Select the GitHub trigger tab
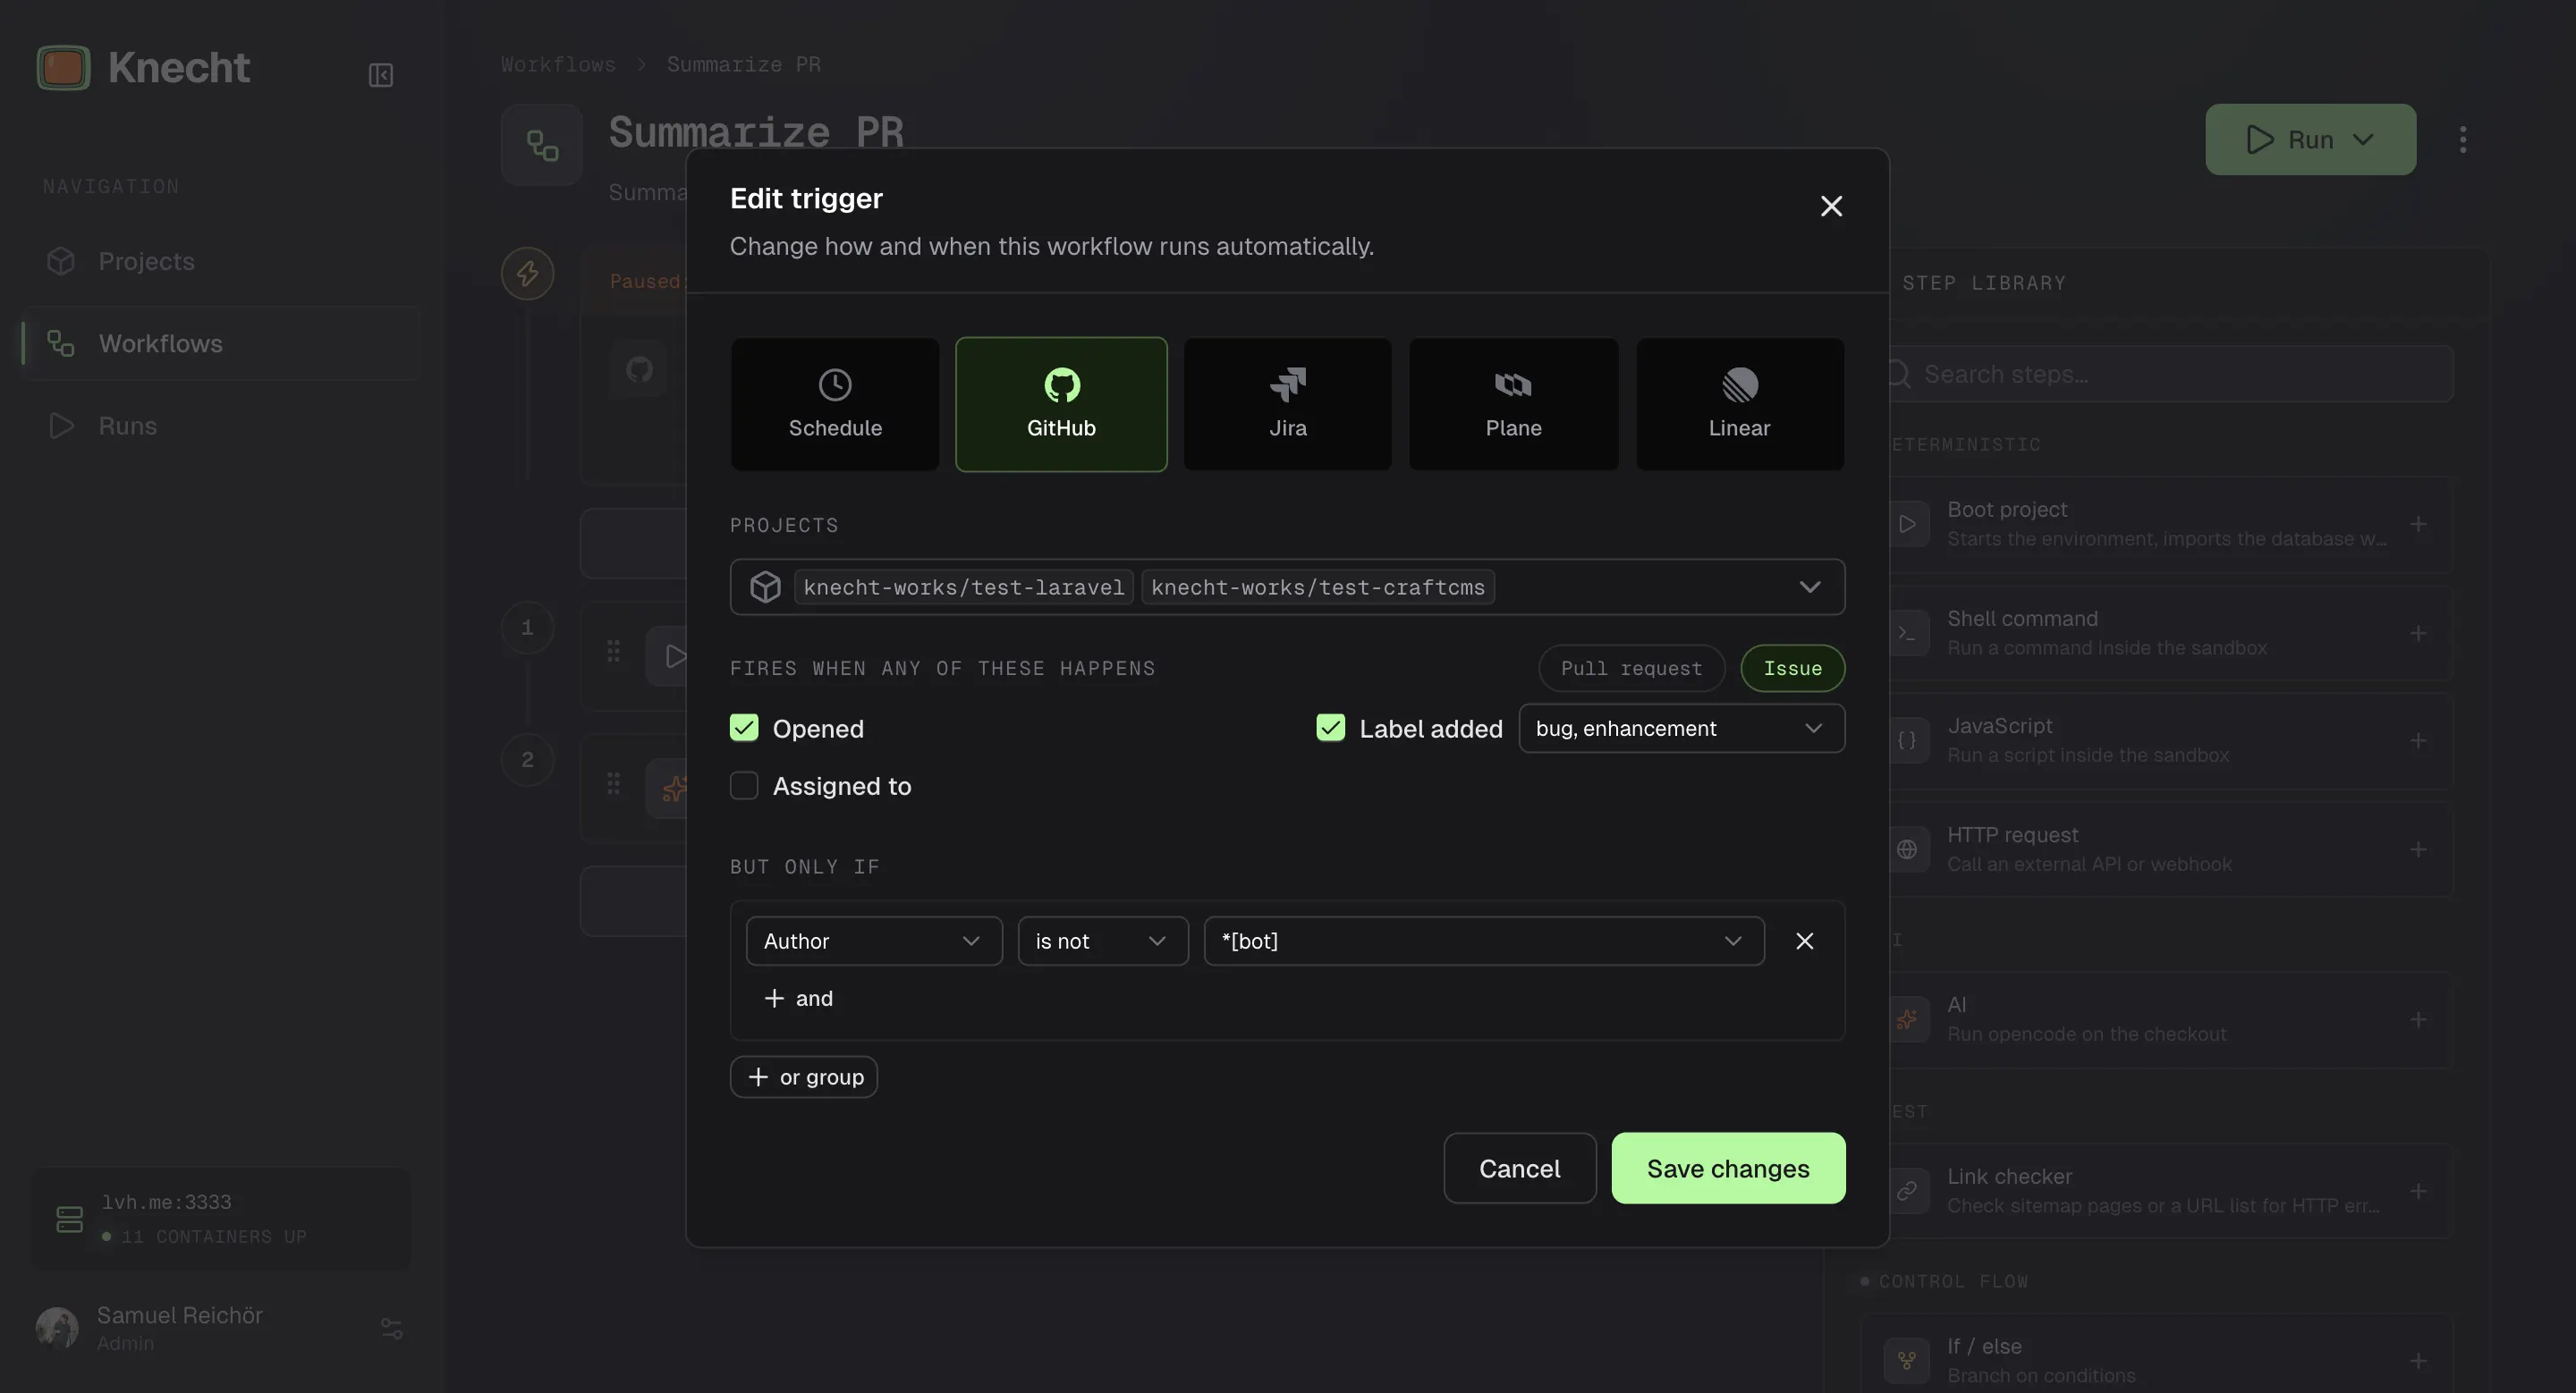 pos(1061,404)
